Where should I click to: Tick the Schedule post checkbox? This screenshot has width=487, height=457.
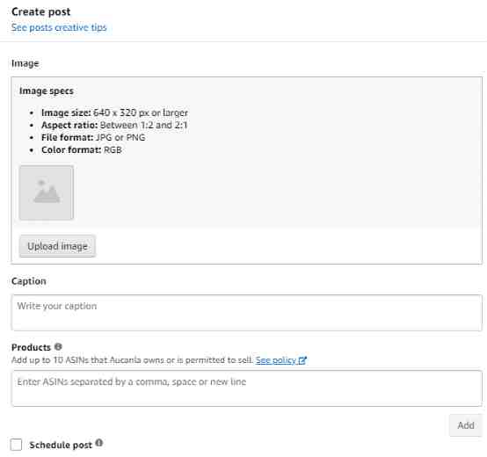click(x=16, y=445)
